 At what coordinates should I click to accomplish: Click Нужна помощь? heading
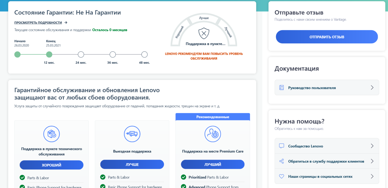tap(299, 121)
